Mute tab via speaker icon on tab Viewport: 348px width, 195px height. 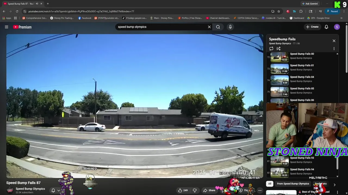coord(37,4)
